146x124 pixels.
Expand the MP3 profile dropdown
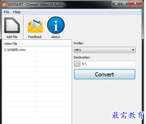pyautogui.click(x=105, y=50)
